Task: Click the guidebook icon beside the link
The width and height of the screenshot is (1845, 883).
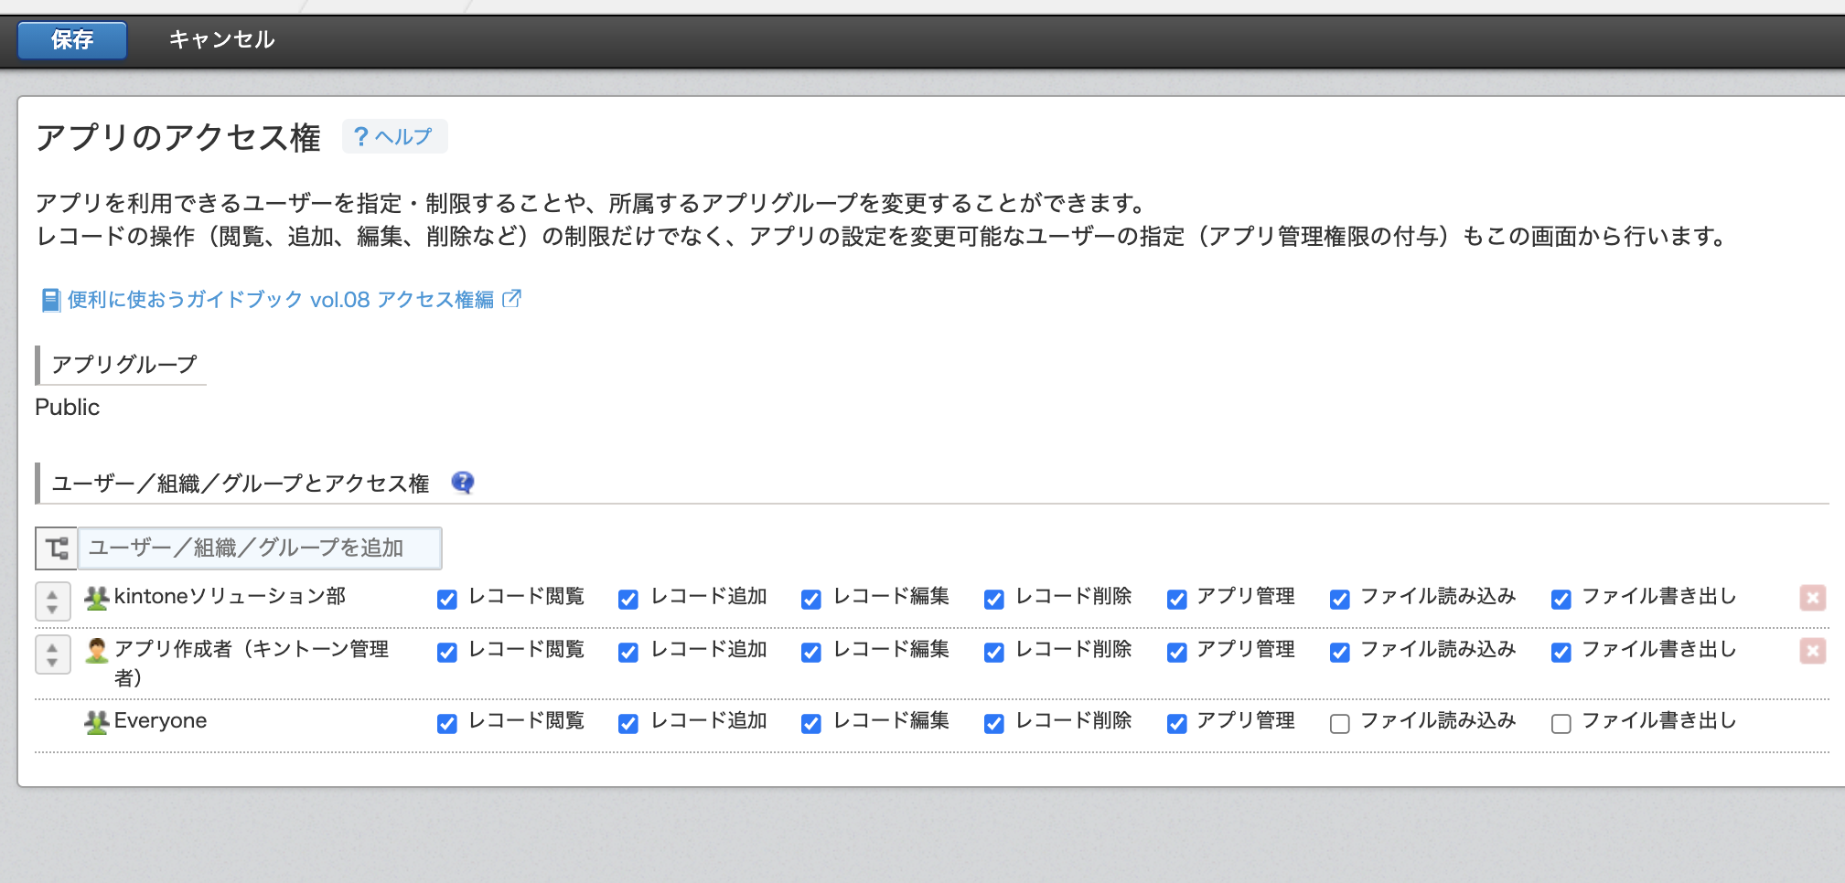Action: click(x=51, y=300)
